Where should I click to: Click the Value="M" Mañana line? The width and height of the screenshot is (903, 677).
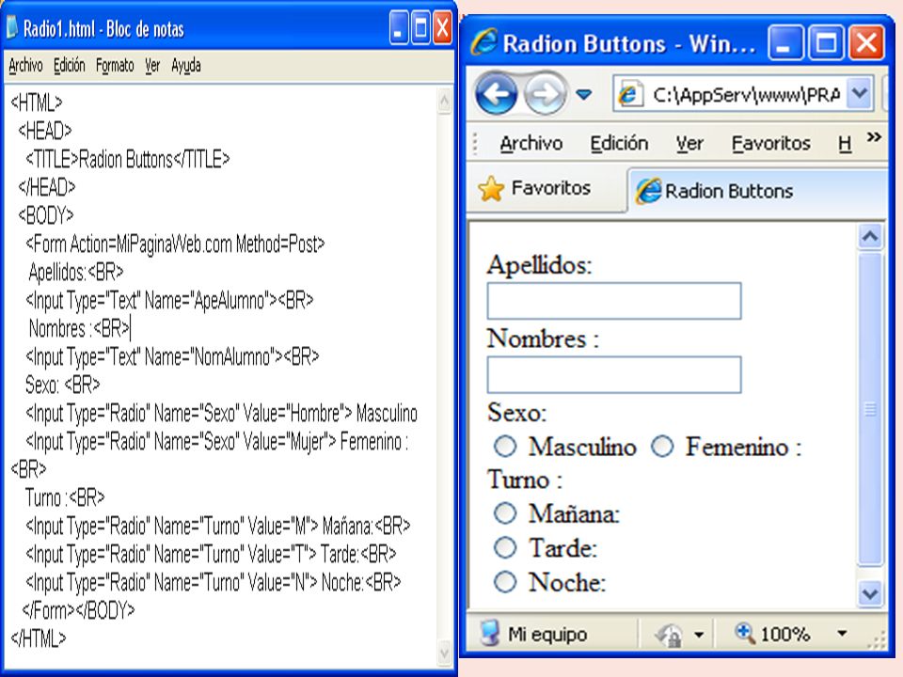(x=218, y=526)
